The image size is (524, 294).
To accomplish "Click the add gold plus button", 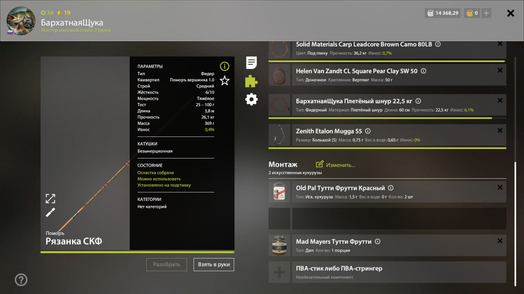I will (486, 13).
